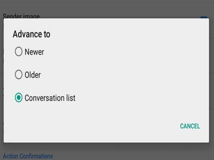Image resolution: width=214 pixels, height=160 pixels.
Task: Click the 'Conversation list' label text
Action: 50,98
